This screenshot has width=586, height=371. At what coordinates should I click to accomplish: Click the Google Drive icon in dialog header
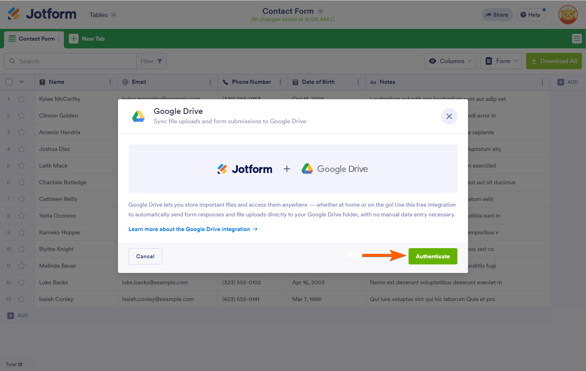(138, 116)
